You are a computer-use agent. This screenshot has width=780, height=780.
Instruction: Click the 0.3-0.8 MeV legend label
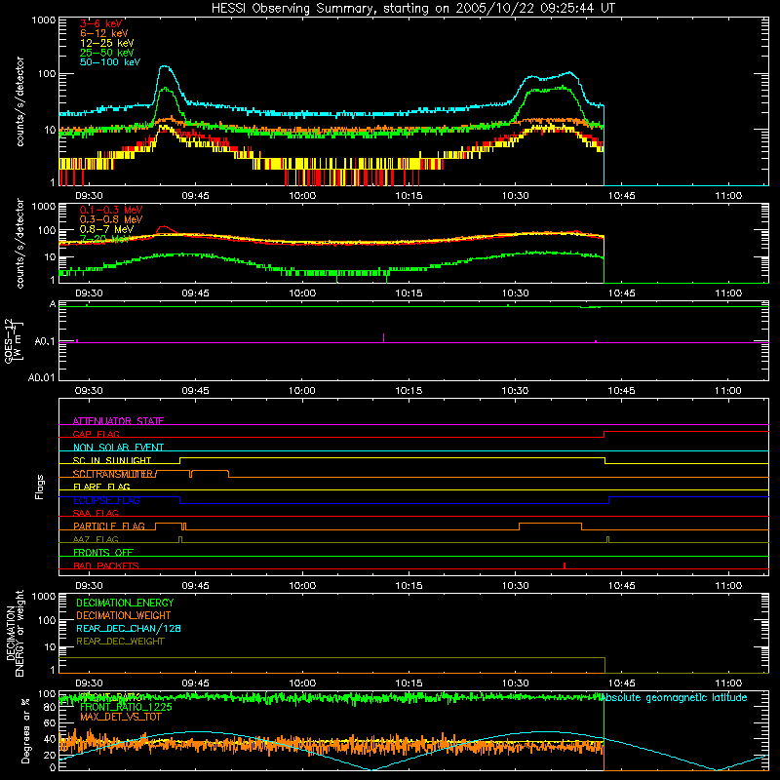pos(111,219)
